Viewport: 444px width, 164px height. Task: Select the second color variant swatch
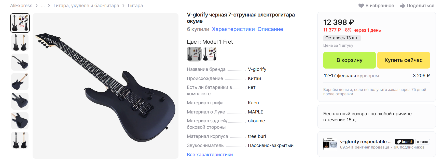tap(210, 54)
